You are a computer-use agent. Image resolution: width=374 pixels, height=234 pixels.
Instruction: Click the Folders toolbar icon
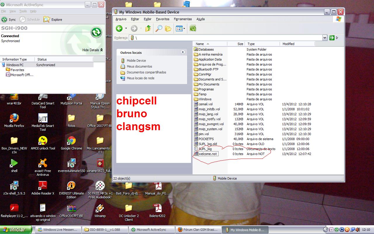point(168,28)
